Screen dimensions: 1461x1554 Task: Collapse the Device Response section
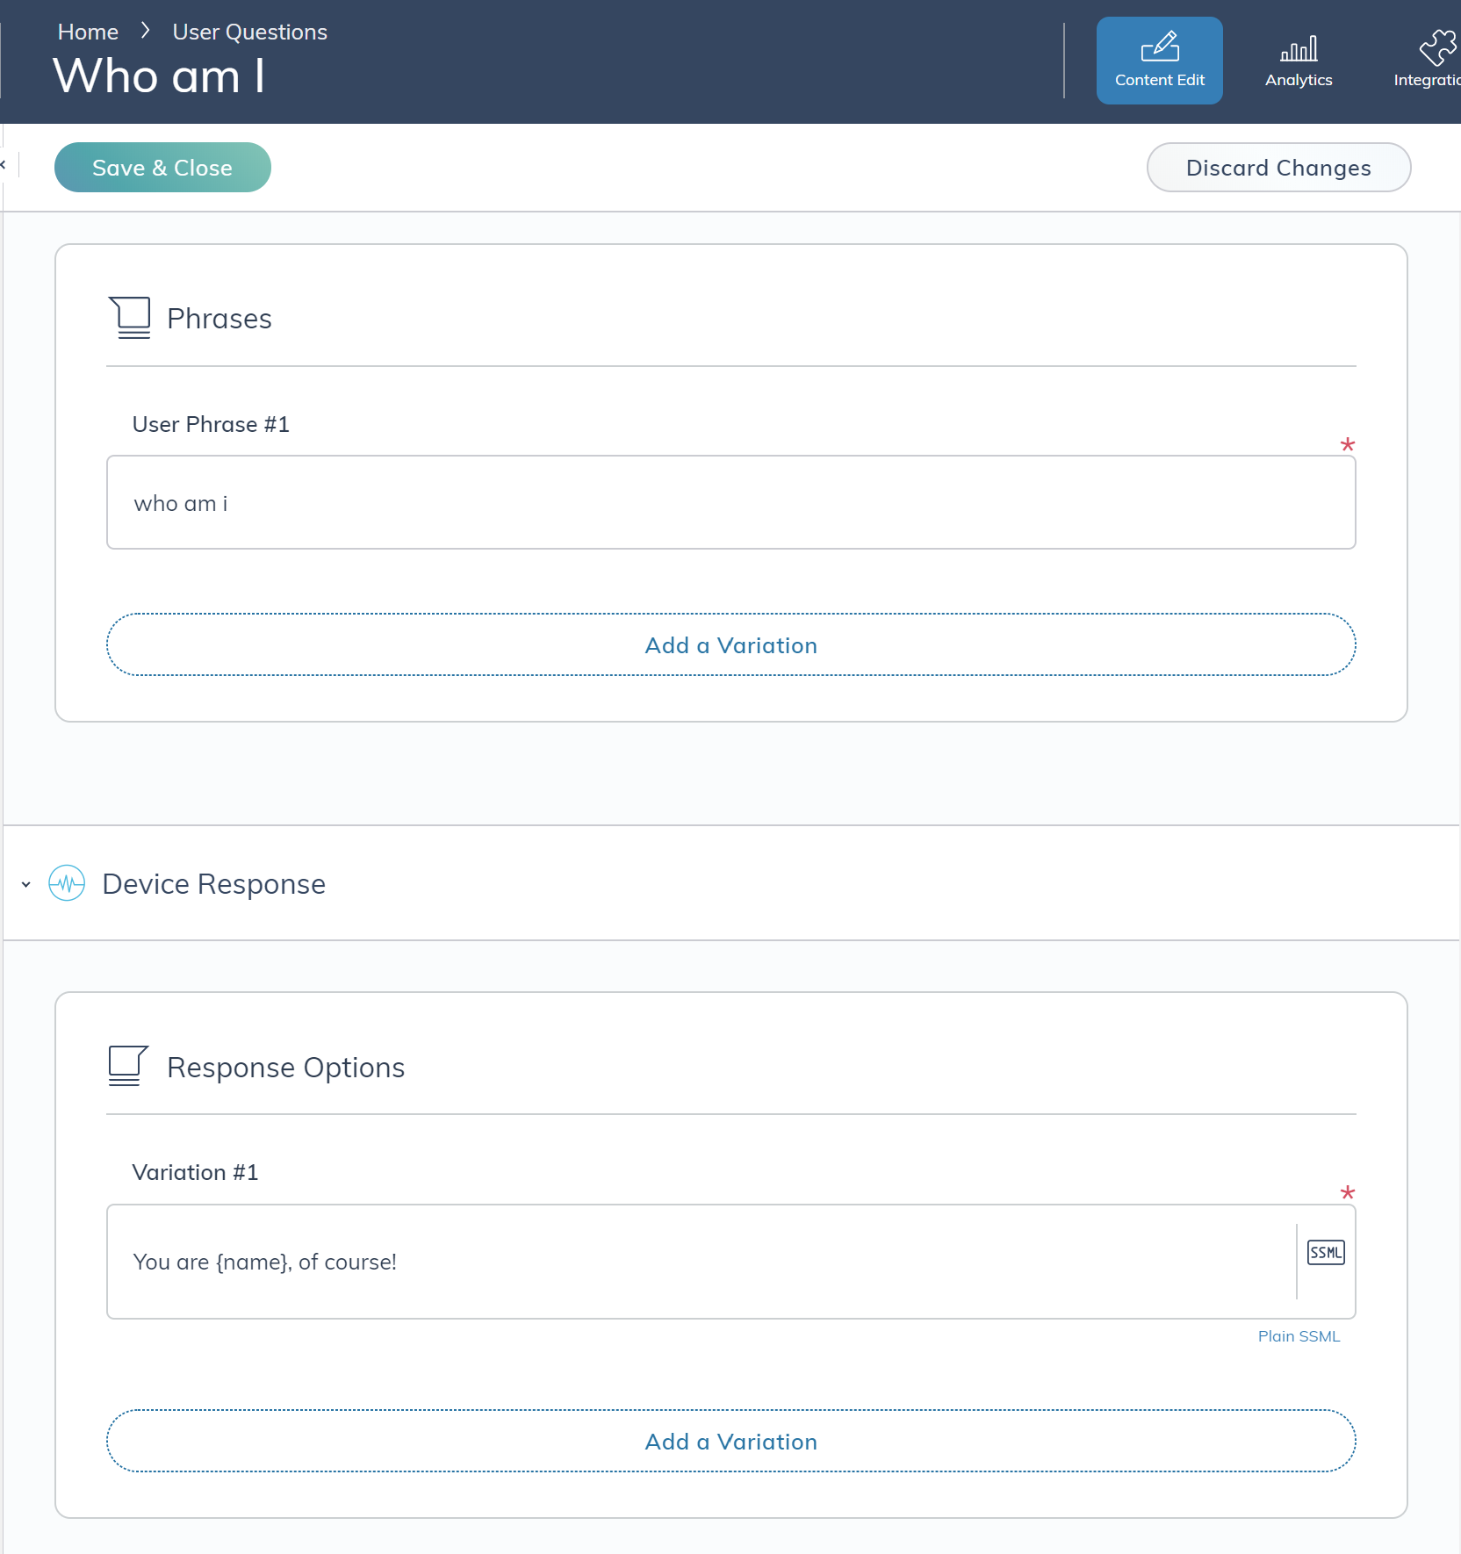pyautogui.click(x=25, y=884)
